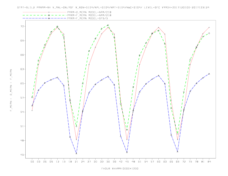
Task: Click the y-axis tick label 63
Action: [22, 69]
